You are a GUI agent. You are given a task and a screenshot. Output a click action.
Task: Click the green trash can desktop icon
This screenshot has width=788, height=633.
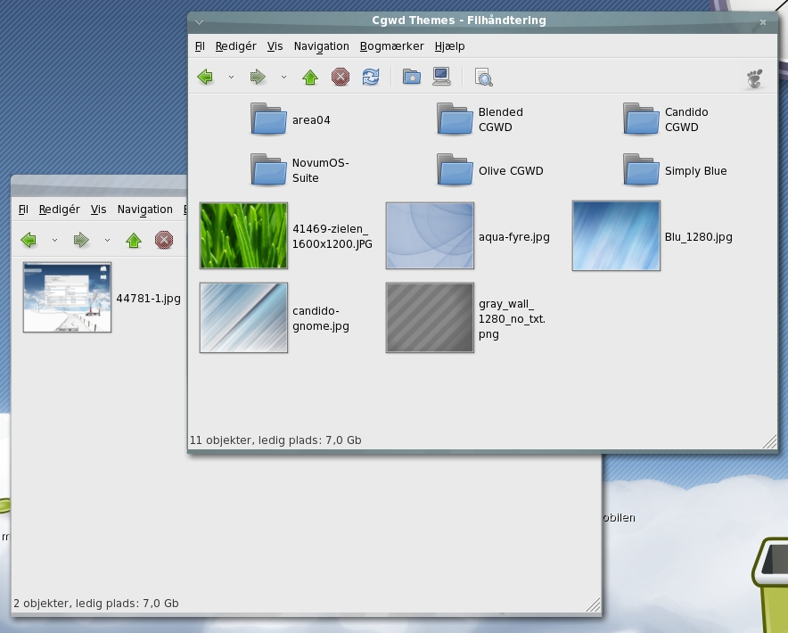click(x=769, y=583)
